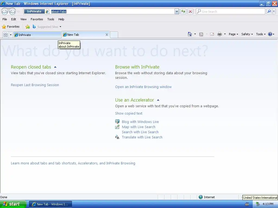
Task: Click the Done status bar text
Action: (x=4, y=197)
